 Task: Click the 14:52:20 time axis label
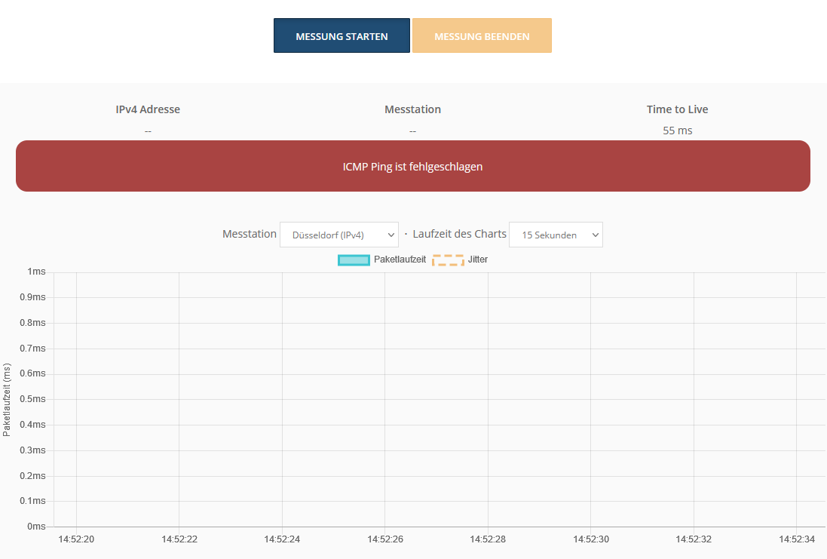pyautogui.click(x=76, y=539)
